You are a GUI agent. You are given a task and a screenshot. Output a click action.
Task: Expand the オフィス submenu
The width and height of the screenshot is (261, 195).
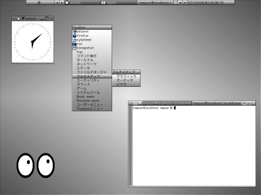(92, 84)
